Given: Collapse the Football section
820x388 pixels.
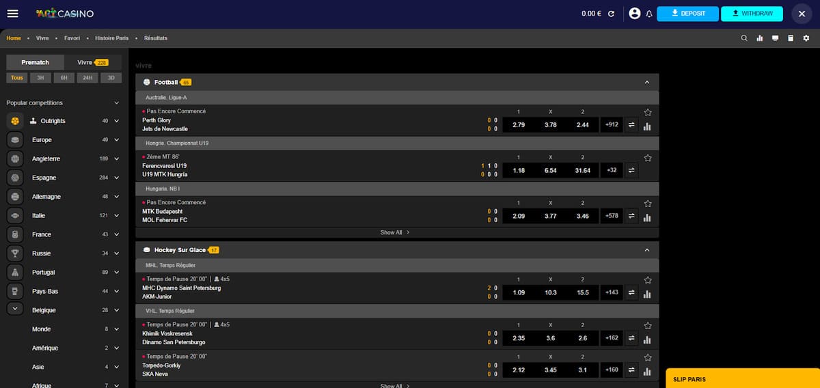Looking at the screenshot, I should (646, 83).
